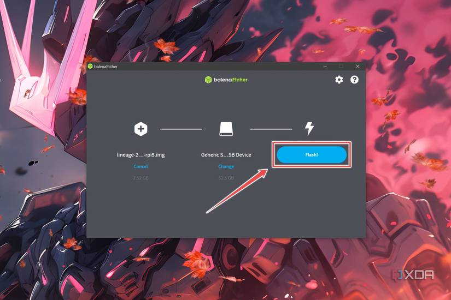
Task: Start flashing with the Flash! button
Action: point(312,155)
